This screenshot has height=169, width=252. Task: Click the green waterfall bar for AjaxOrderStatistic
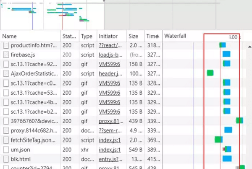[x=210, y=73]
